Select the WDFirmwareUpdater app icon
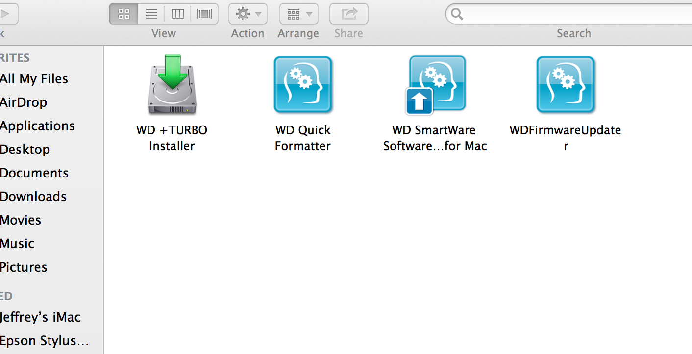The height and width of the screenshot is (354, 692). 566,85
